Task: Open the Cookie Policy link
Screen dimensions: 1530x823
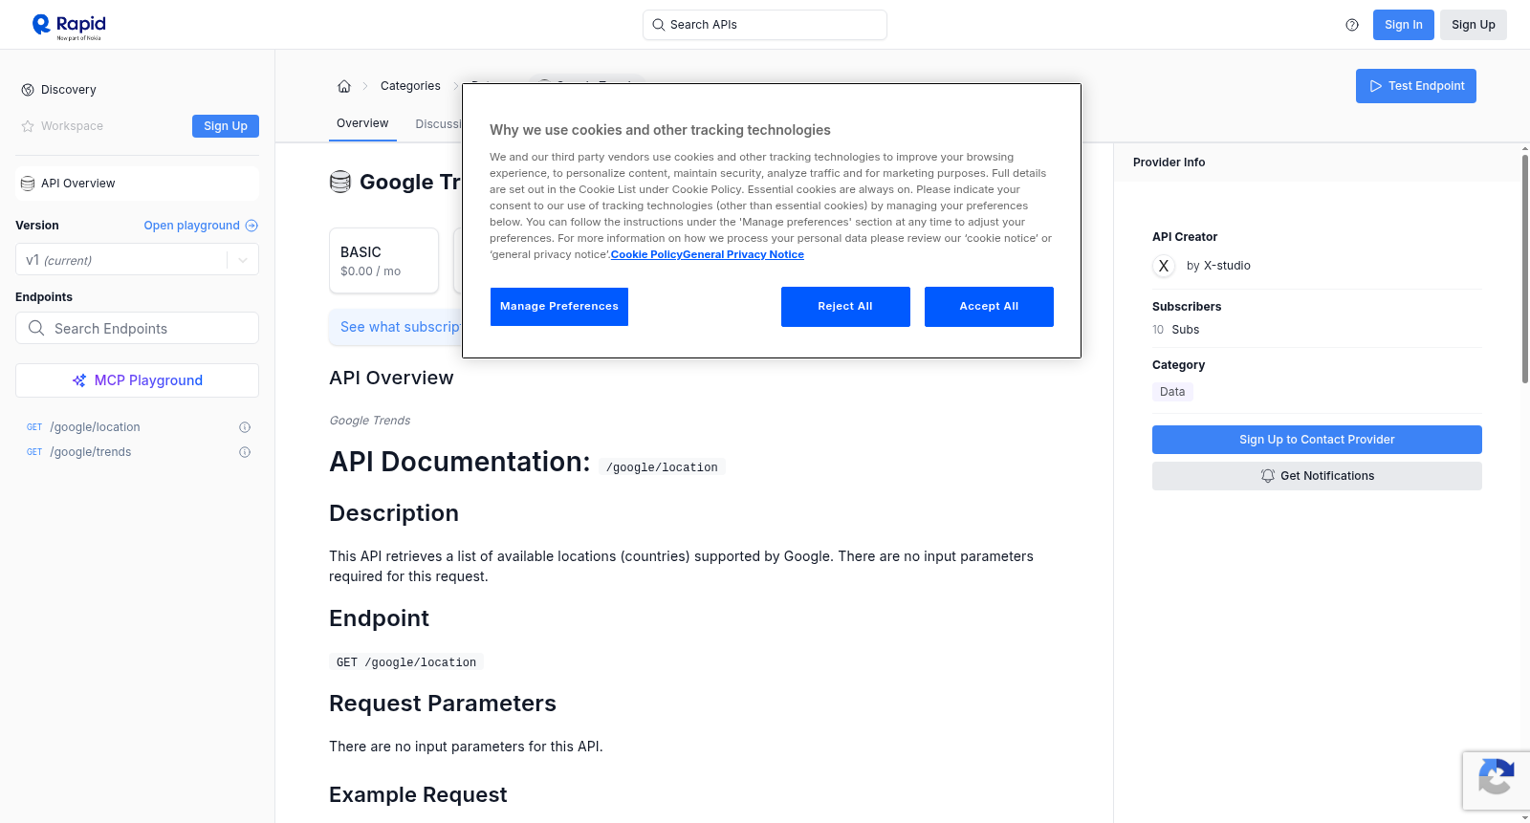Action: point(646,254)
